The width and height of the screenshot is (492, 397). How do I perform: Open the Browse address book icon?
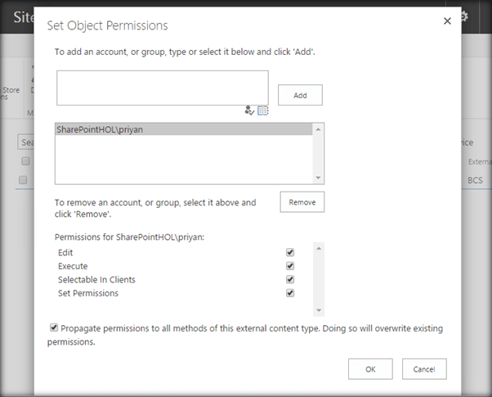point(263,111)
